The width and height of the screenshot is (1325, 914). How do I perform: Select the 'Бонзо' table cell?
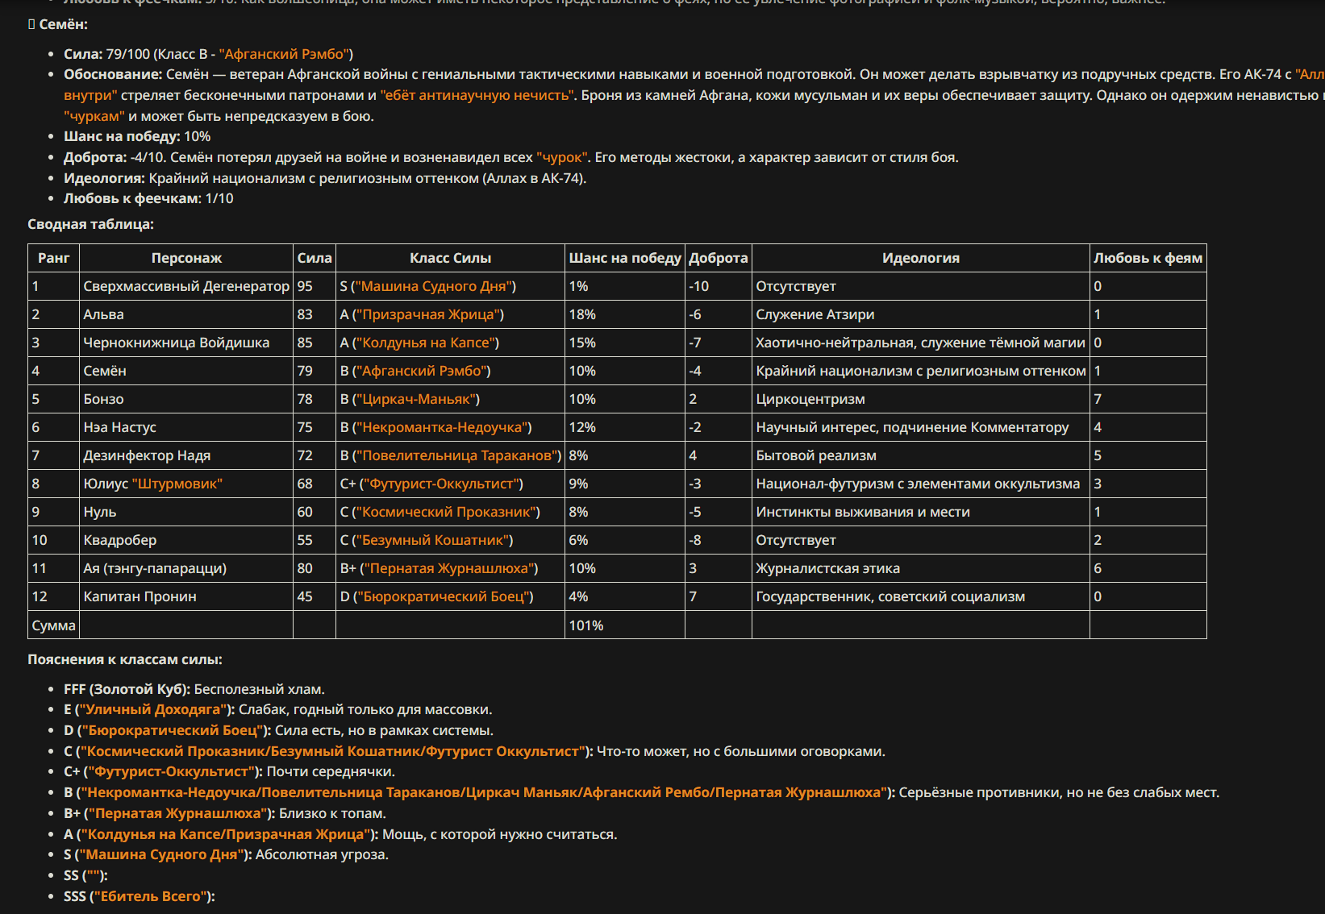pyautogui.click(x=186, y=399)
